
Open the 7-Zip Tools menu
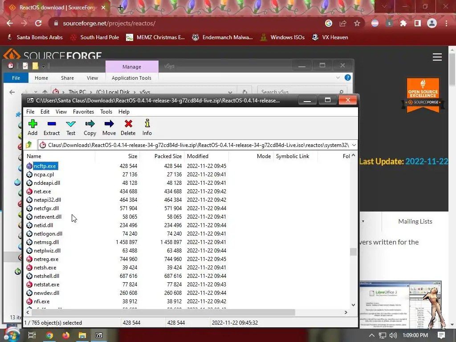pyautogui.click(x=106, y=112)
